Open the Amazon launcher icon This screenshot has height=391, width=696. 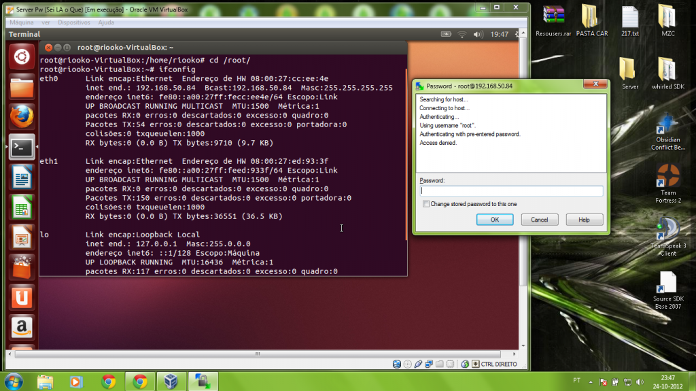22,326
